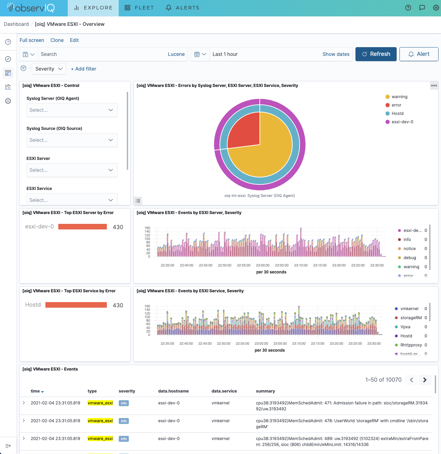Toggle the warning series in pie legend
The width and height of the screenshot is (441, 454).
tap(399, 97)
